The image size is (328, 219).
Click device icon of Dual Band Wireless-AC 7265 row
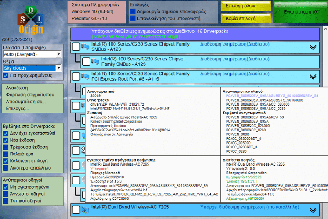(85, 210)
